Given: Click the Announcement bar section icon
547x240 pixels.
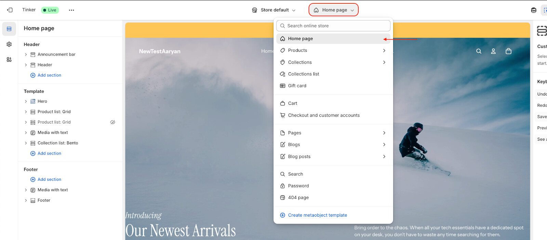Looking at the screenshot, I should coord(33,54).
